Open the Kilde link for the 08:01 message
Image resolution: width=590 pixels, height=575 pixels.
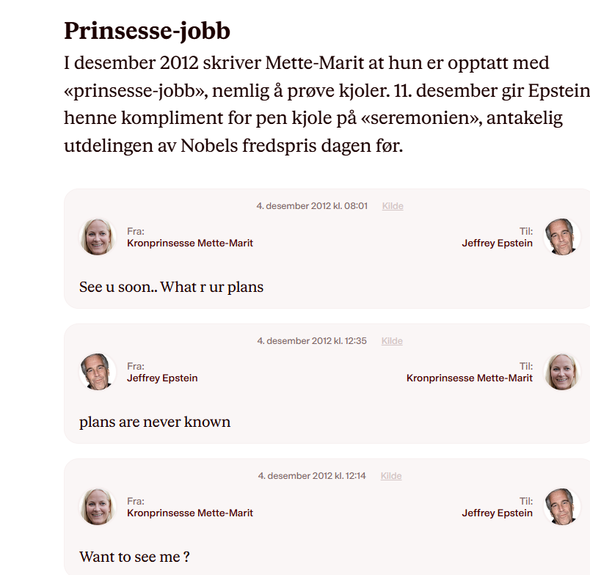tap(393, 206)
